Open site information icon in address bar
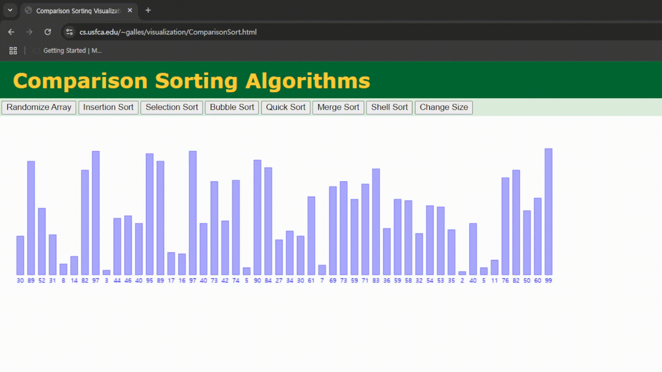This screenshot has width=662, height=372. tap(69, 32)
